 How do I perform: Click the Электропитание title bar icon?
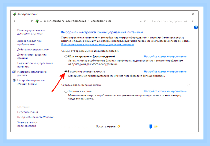[x=14, y=14]
